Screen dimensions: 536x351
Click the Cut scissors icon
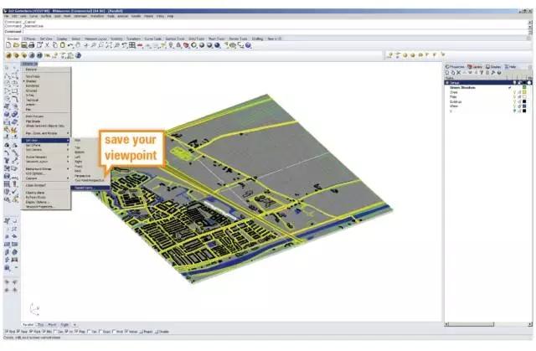tap(47, 45)
